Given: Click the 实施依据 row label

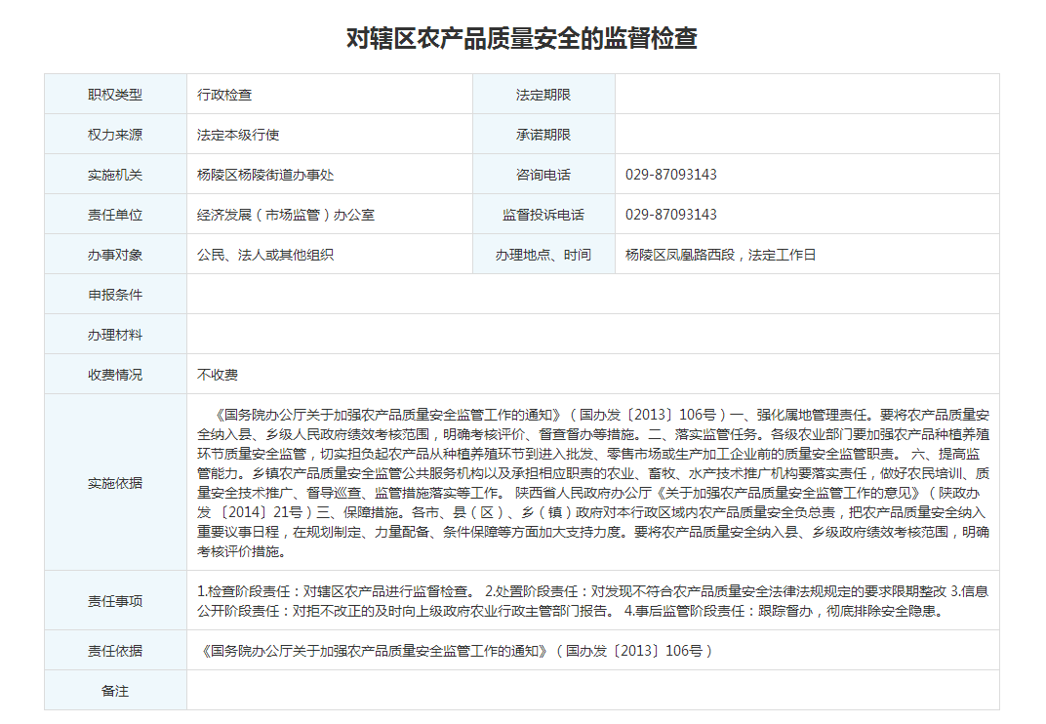Looking at the screenshot, I should click(x=115, y=483).
